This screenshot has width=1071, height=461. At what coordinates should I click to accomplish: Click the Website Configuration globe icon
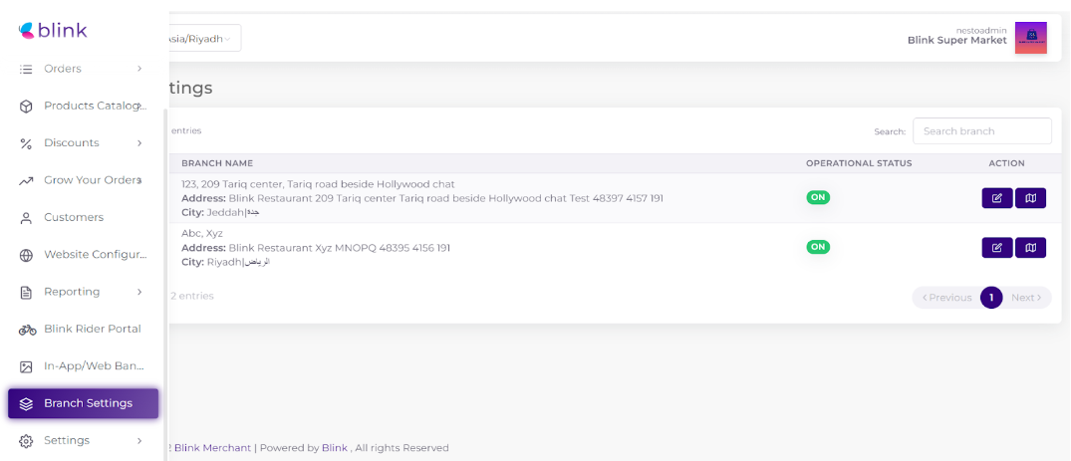pos(27,255)
